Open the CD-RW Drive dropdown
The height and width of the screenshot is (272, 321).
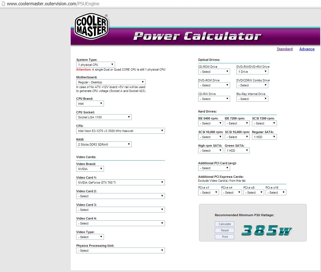click(214, 99)
